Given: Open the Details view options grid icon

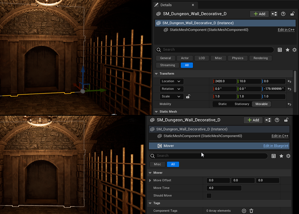Looking at the screenshot, I should [279, 50].
